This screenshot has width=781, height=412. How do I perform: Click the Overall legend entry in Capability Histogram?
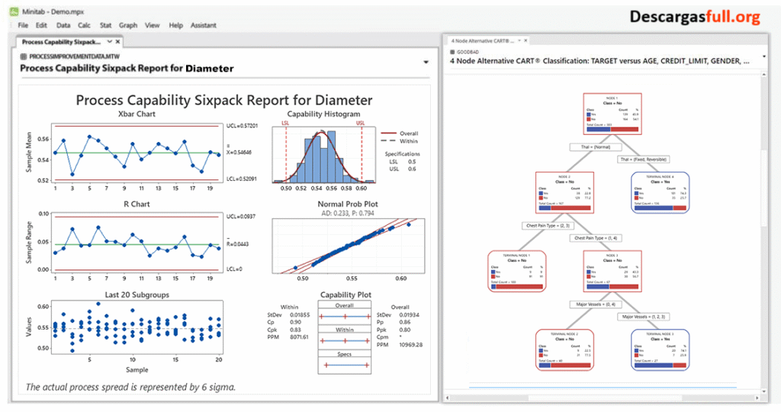pos(400,134)
